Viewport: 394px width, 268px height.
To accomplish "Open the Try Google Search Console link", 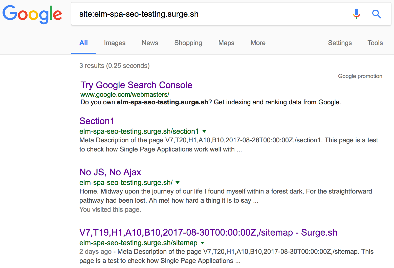I will pos(136,85).
